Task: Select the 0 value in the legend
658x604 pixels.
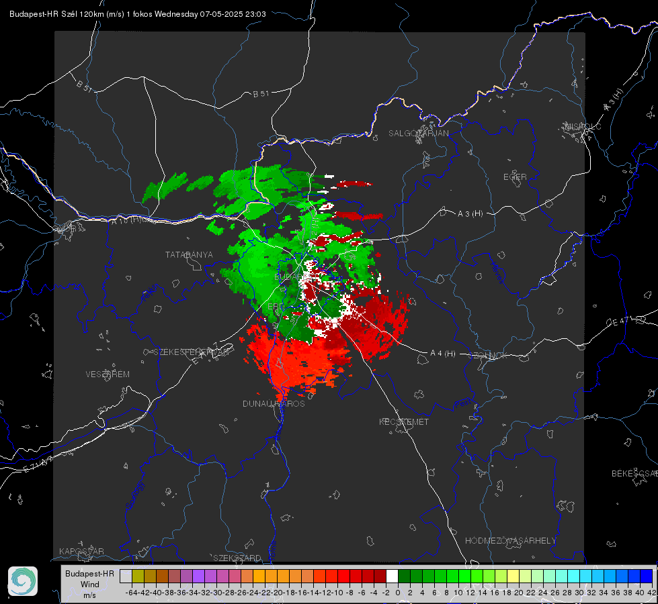Action: click(398, 593)
